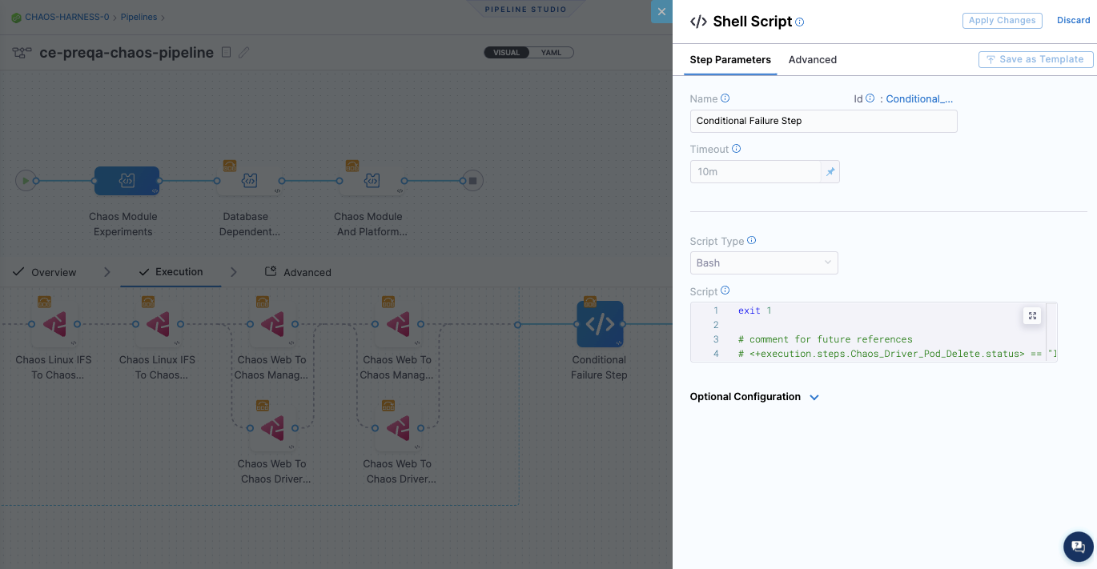Switch to the Advanced tab in the panel

[x=812, y=59]
